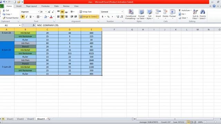Viewport: 221px width, 124px height.
Task: Open the General number format dropdown
Action: [x=122, y=12]
